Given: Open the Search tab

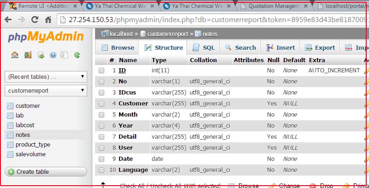Looking at the screenshot, I should [240, 48].
